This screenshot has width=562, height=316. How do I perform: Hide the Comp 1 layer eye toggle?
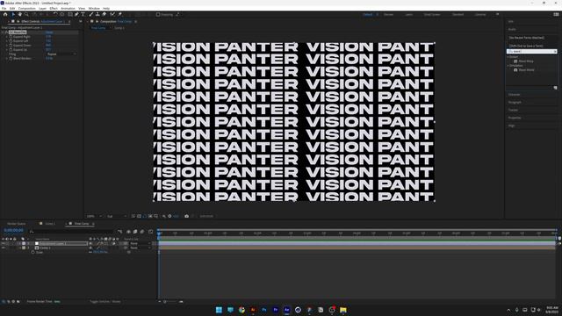click(4, 248)
